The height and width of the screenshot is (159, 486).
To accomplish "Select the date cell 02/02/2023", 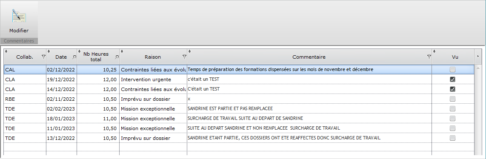I will 62,108.
